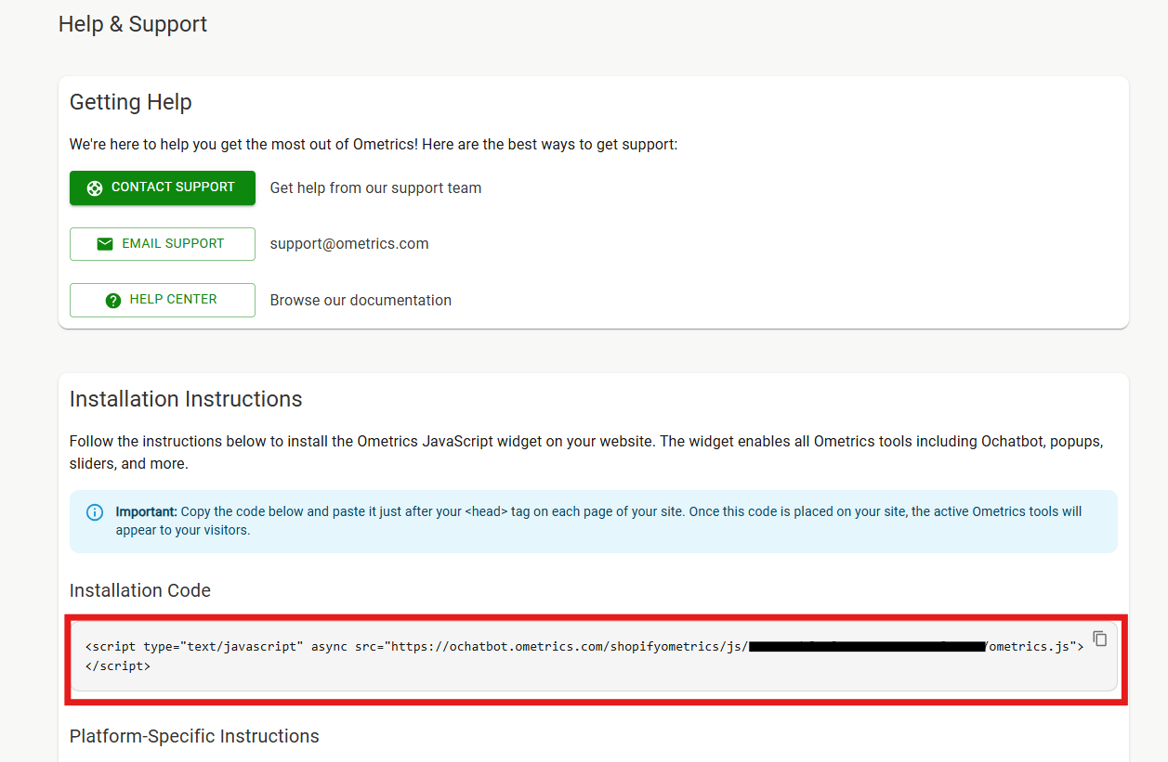Click 'Get help from our support team' text
The height and width of the screenshot is (762, 1168).
click(x=375, y=188)
